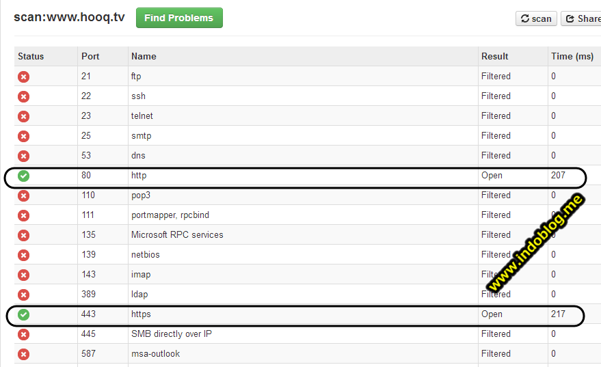Click the red X icon for telnet row
Screen dimensions: 601x367
(23, 116)
